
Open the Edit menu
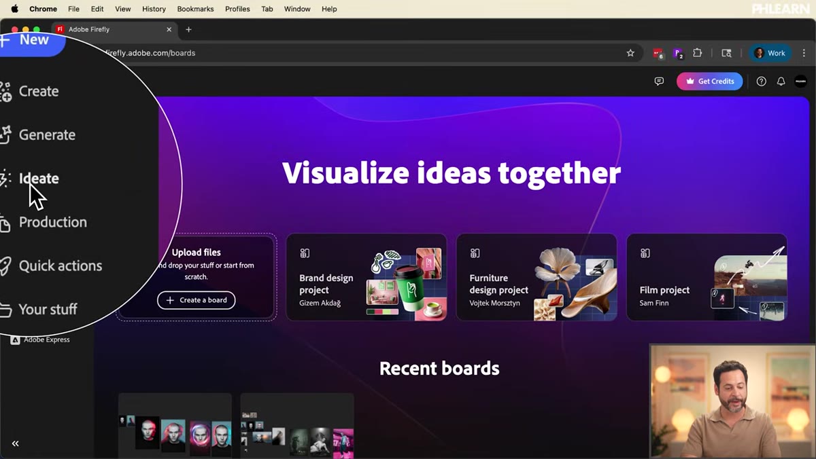pyautogui.click(x=97, y=9)
